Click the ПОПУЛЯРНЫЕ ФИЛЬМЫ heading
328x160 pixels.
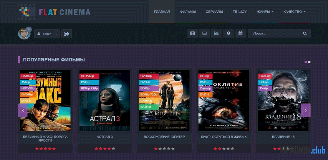pyautogui.click(x=54, y=60)
